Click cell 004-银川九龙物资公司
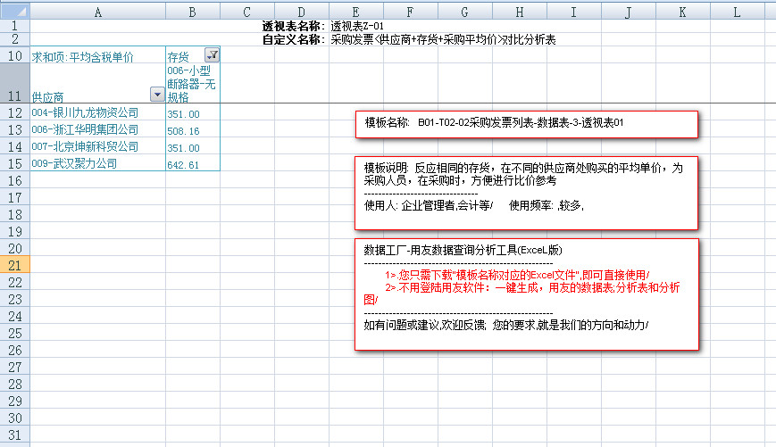The width and height of the screenshot is (776, 447). (x=85, y=113)
